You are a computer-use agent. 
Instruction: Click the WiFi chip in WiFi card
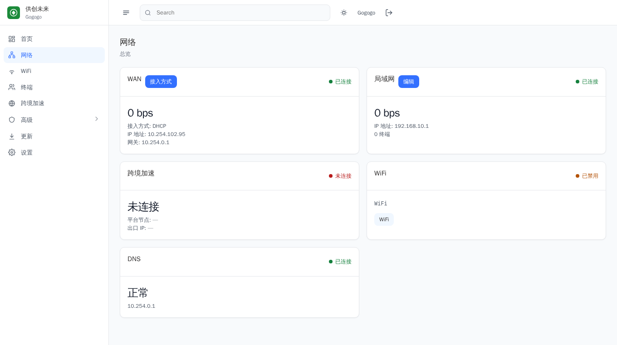click(384, 219)
